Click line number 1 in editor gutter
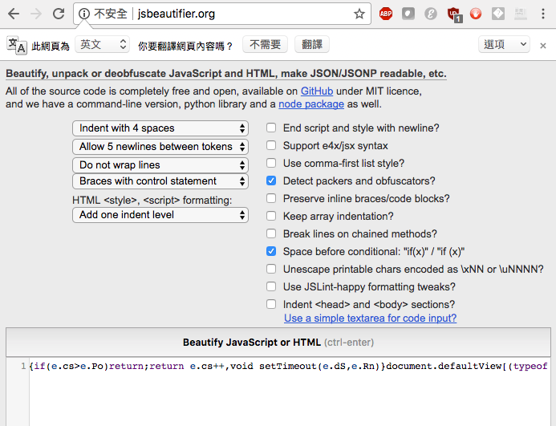This screenshot has width=556, height=426. tap(23, 366)
